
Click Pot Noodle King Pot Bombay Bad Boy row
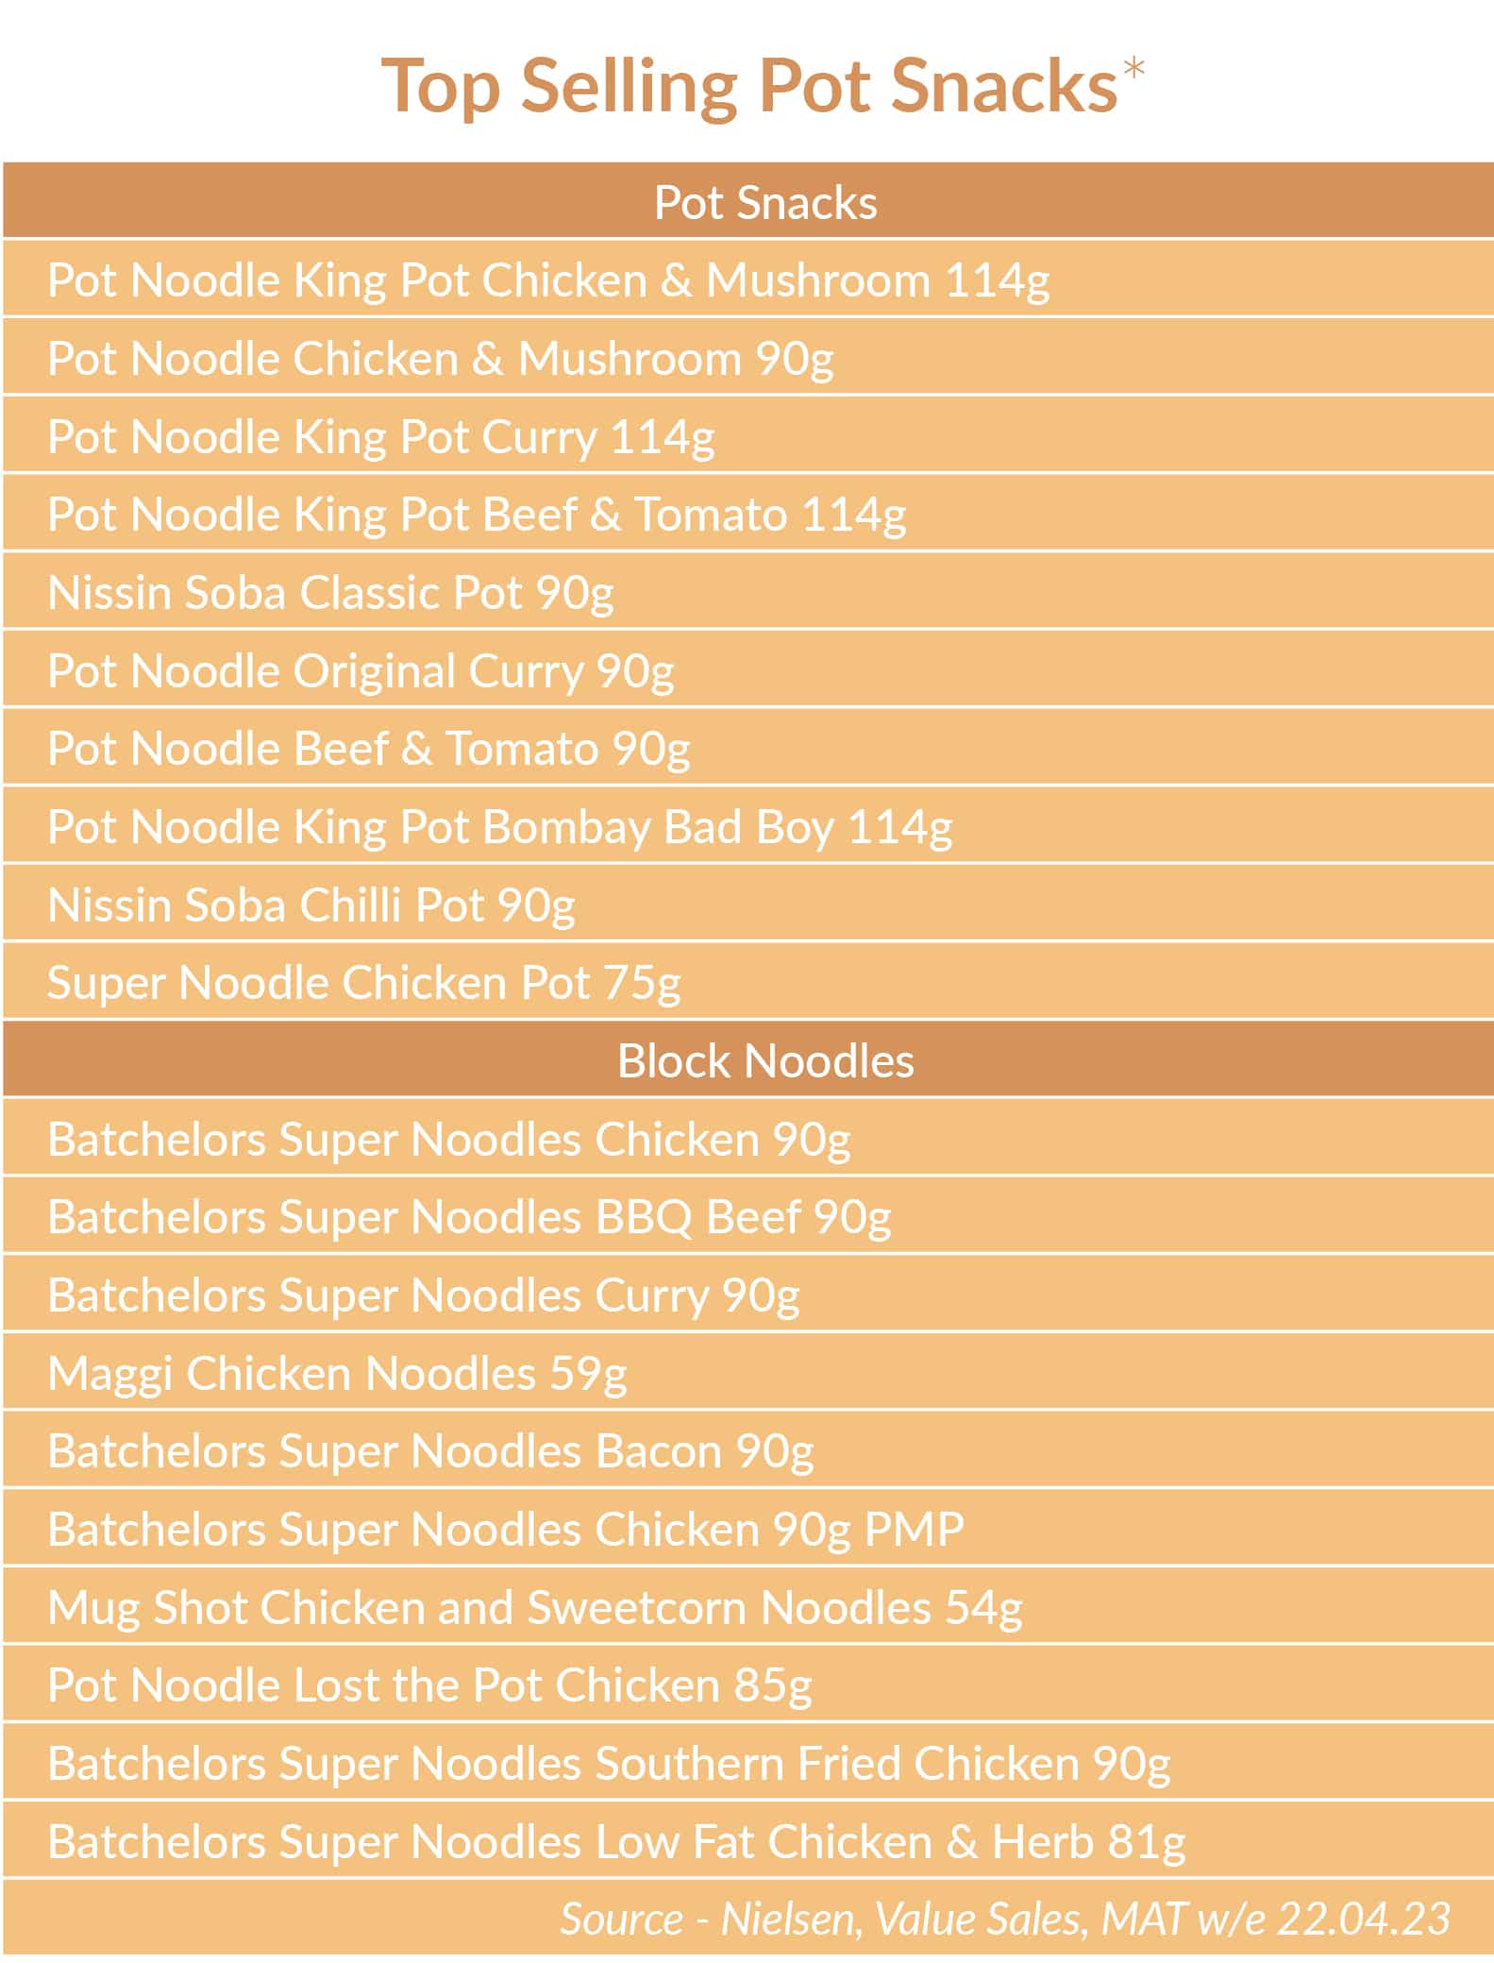click(499, 827)
